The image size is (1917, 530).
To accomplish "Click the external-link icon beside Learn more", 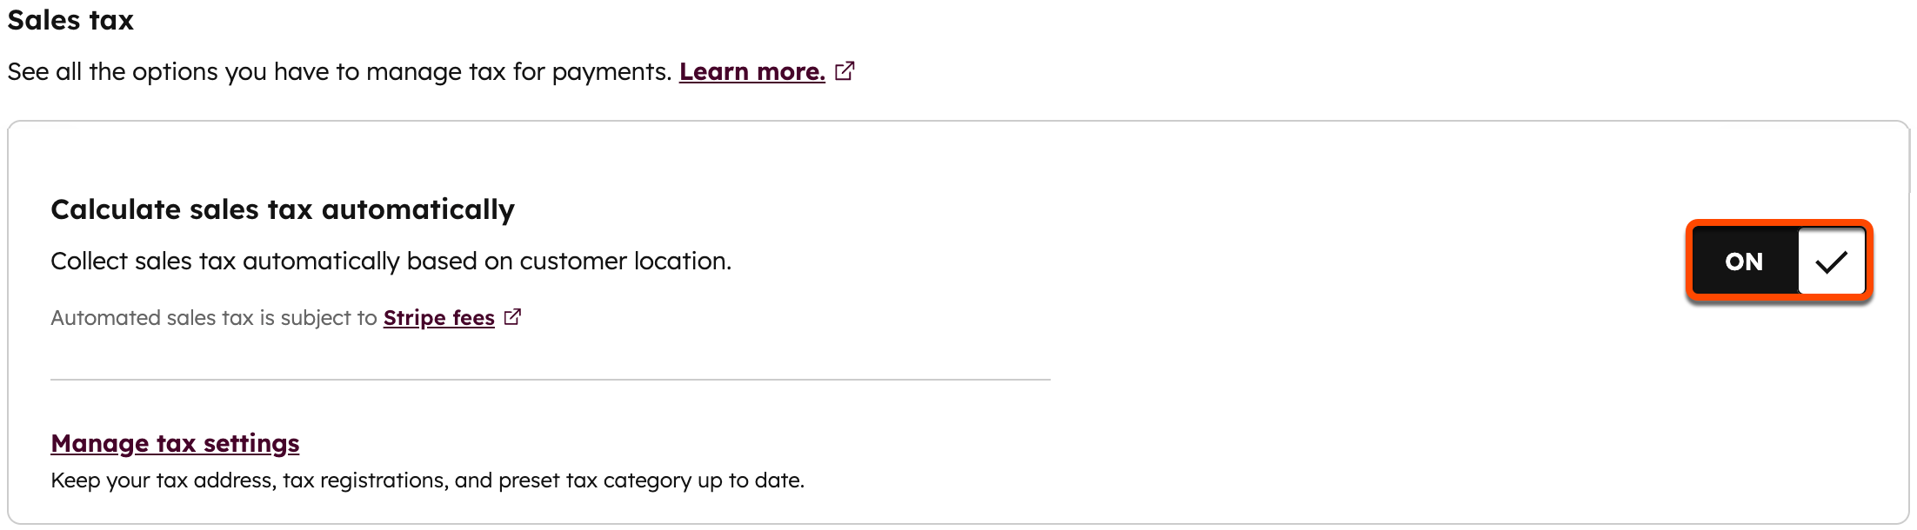I will 845,71.
